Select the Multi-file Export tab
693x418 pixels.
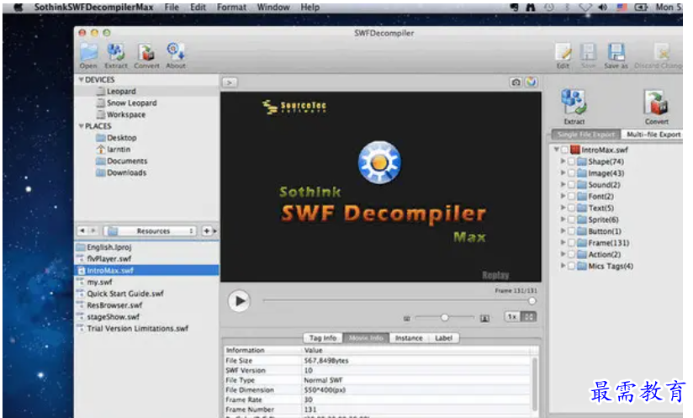tap(653, 134)
